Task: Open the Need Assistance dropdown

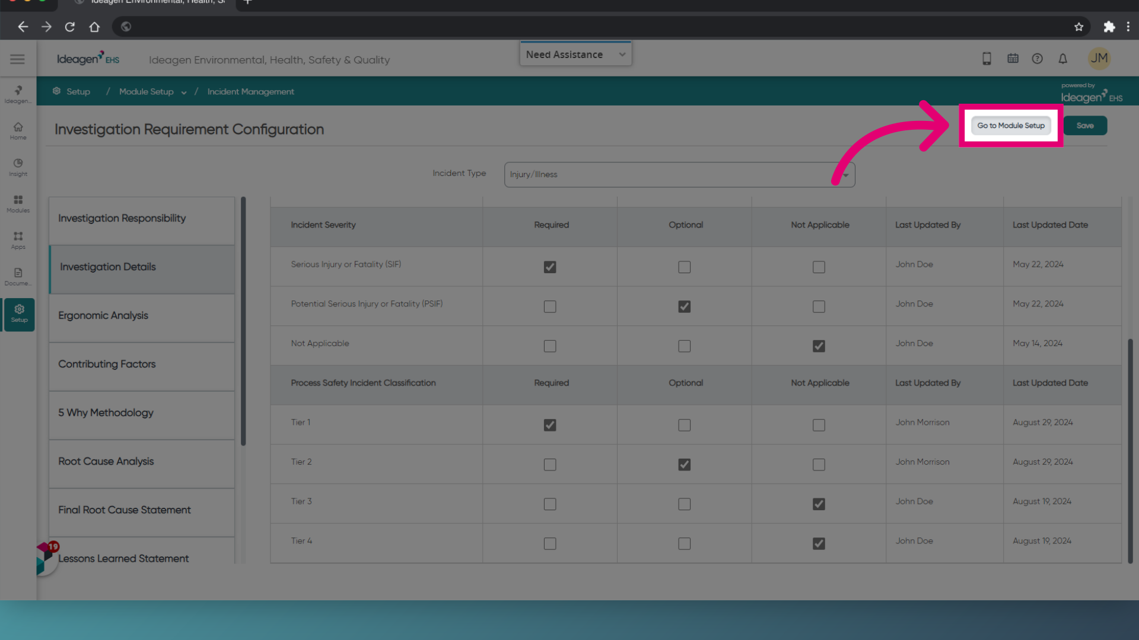Action: coord(575,54)
